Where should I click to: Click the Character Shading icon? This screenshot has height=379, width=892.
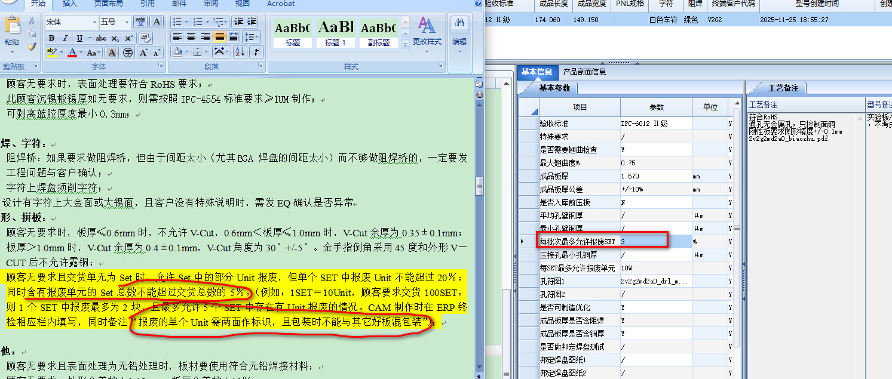[x=112, y=53]
